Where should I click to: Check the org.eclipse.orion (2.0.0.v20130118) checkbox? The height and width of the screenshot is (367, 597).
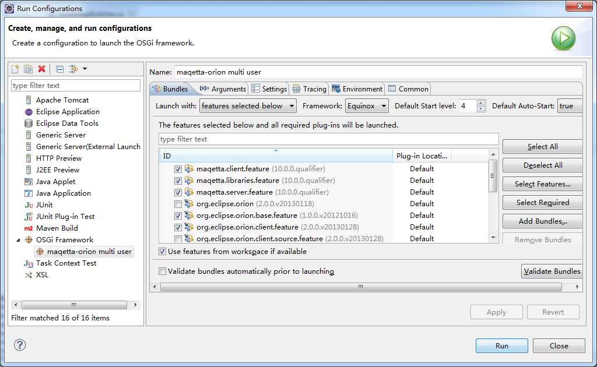click(x=178, y=204)
